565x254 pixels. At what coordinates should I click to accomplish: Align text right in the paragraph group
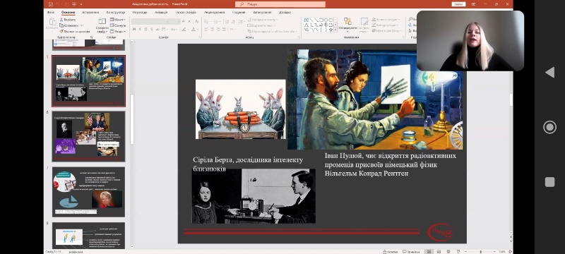pos(218,29)
